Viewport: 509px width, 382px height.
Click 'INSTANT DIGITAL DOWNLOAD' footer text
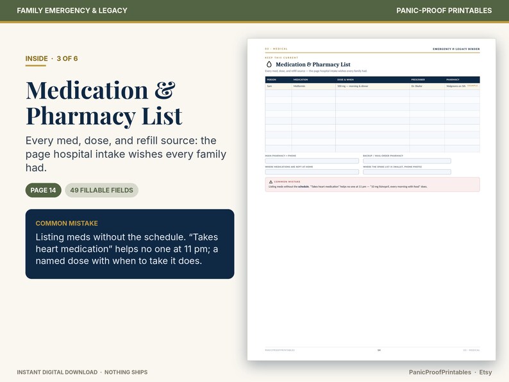tap(57, 372)
